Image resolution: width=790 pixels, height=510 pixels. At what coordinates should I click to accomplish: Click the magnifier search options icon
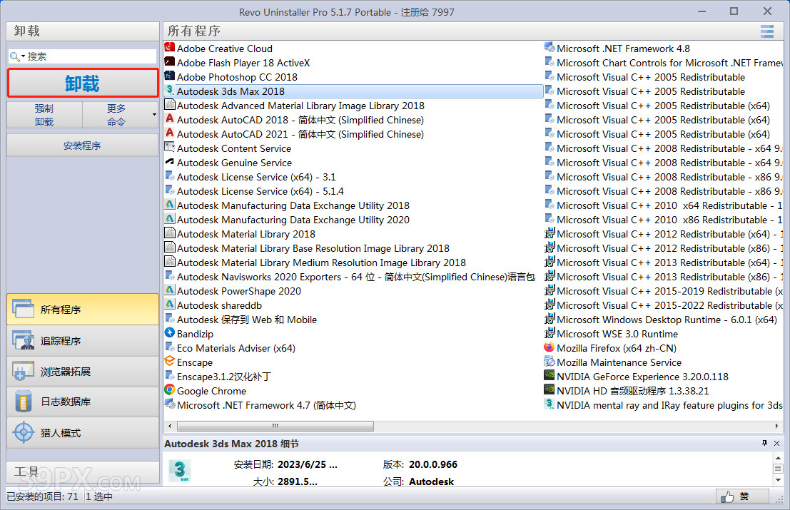(x=17, y=56)
